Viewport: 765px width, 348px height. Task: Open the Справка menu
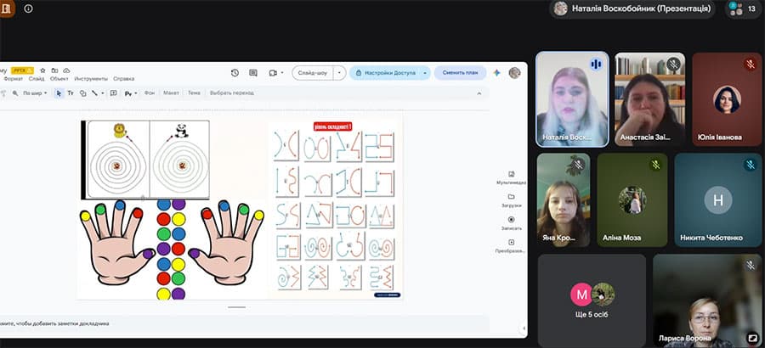click(x=124, y=78)
